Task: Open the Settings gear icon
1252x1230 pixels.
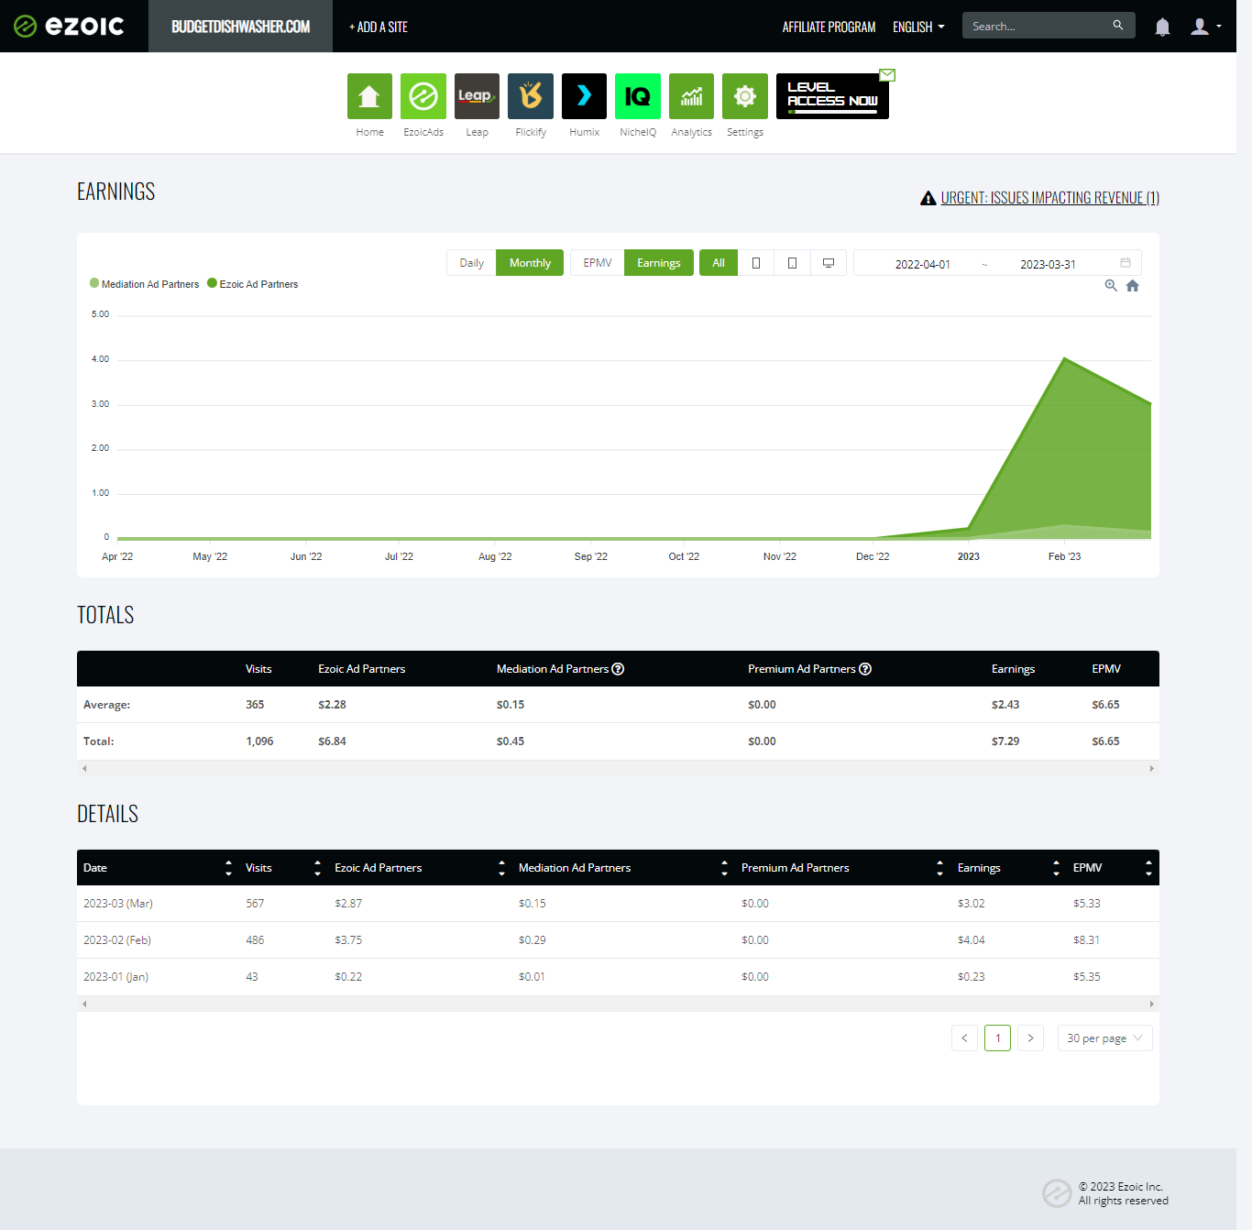Action: coord(745,96)
